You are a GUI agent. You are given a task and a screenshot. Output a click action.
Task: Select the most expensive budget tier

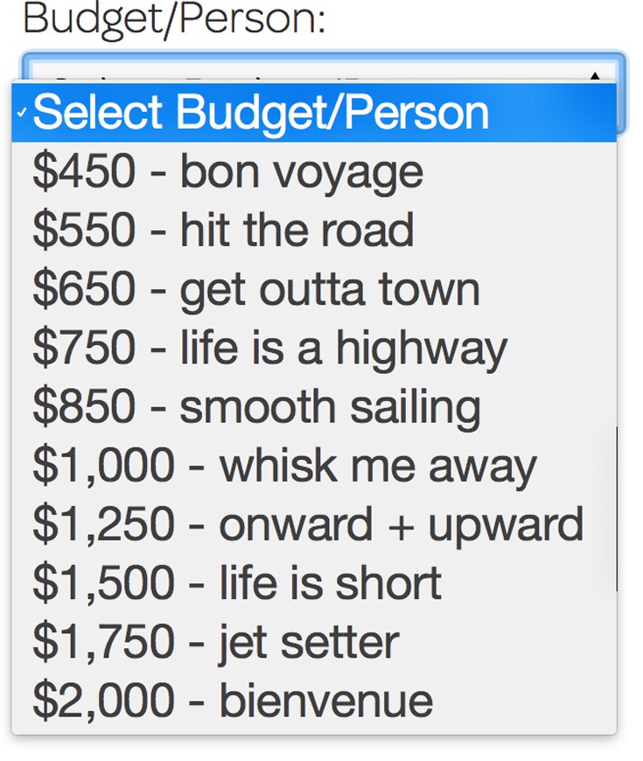pyautogui.click(x=233, y=700)
